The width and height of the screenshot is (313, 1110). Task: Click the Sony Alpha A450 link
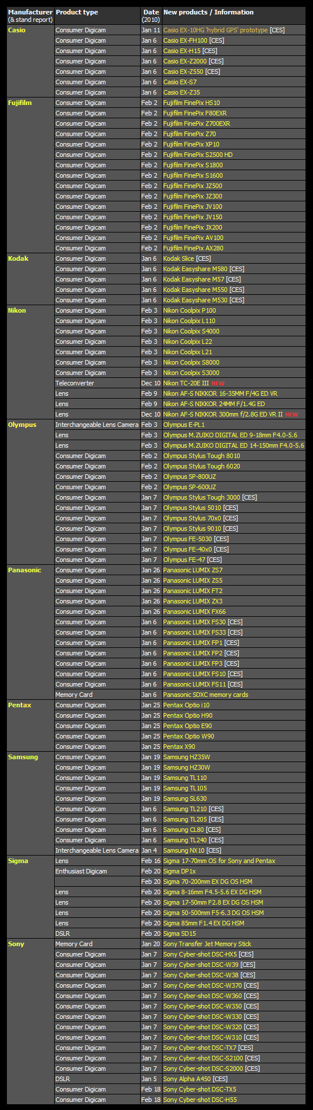[x=187, y=1079]
